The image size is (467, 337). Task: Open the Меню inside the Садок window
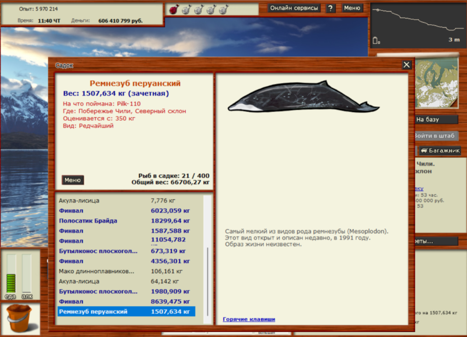pyautogui.click(x=73, y=180)
